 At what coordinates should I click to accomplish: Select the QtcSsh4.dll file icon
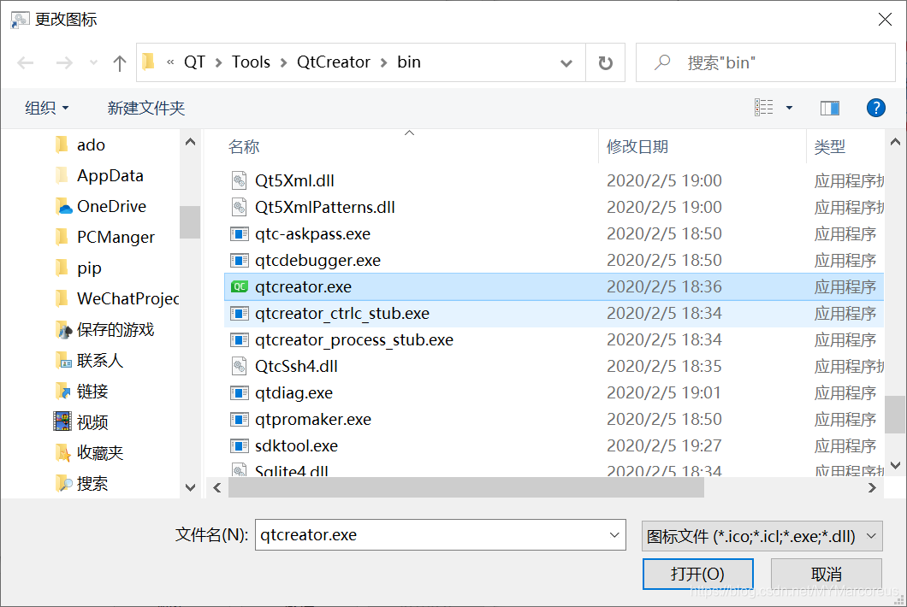pyautogui.click(x=239, y=366)
